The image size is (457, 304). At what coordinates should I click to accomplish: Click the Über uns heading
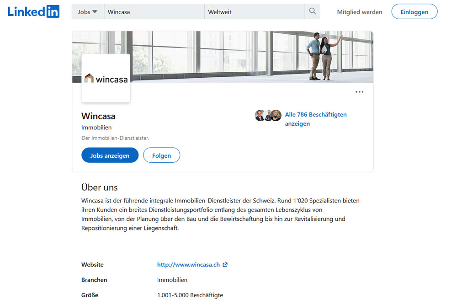pos(99,187)
